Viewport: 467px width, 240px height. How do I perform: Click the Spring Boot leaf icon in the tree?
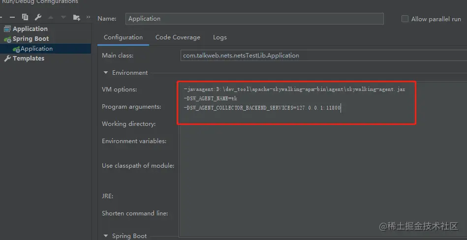click(7, 39)
